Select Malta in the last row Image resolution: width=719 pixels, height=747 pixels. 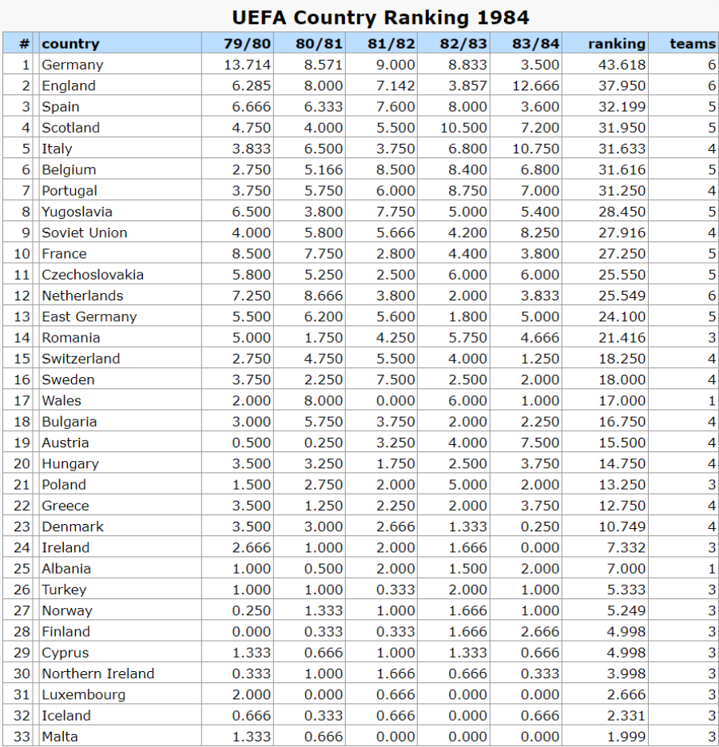60,737
